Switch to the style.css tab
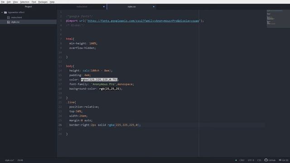Viewport: 290px width, 163px height. coord(131,7)
